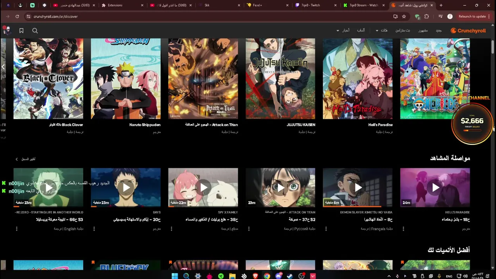496x279 pixels.
Task: Open the Attack on Titan poster
Action: (x=203, y=79)
